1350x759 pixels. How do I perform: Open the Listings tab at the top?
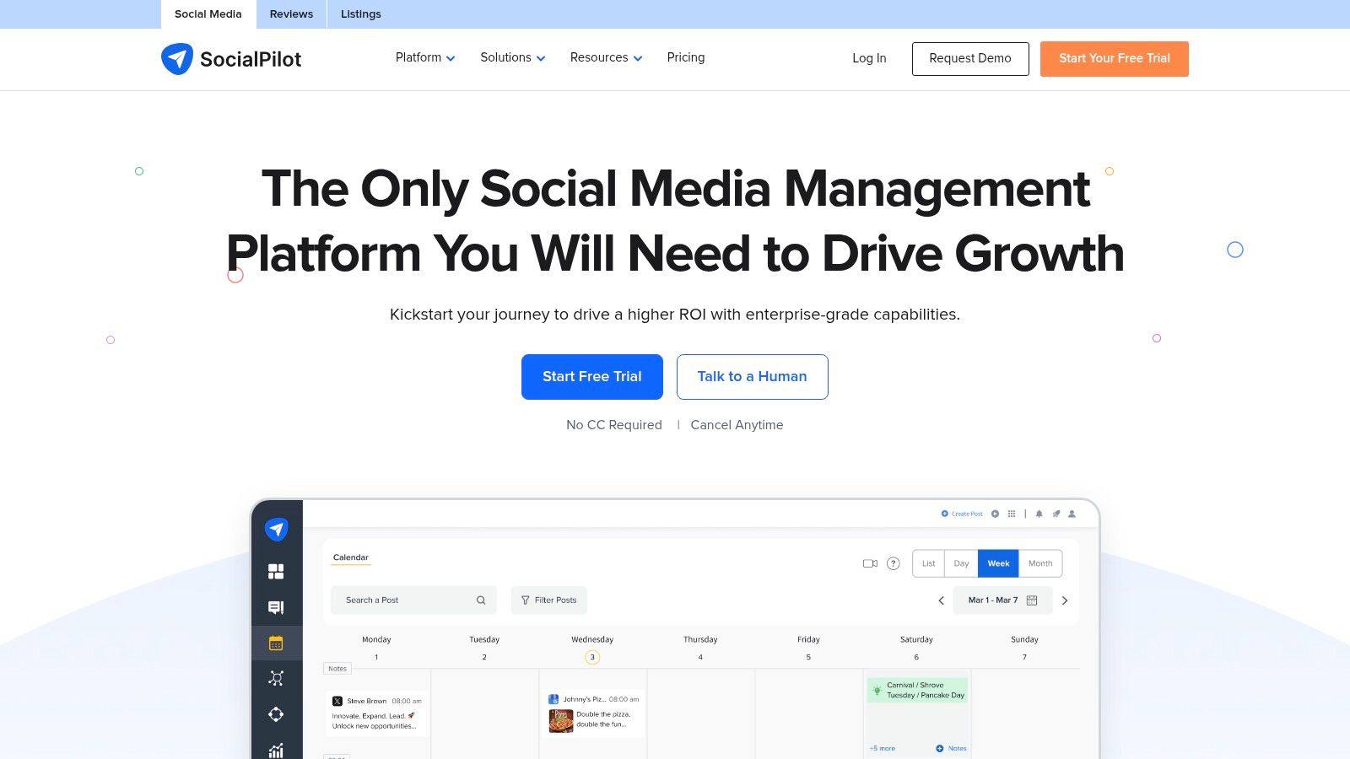360,13
